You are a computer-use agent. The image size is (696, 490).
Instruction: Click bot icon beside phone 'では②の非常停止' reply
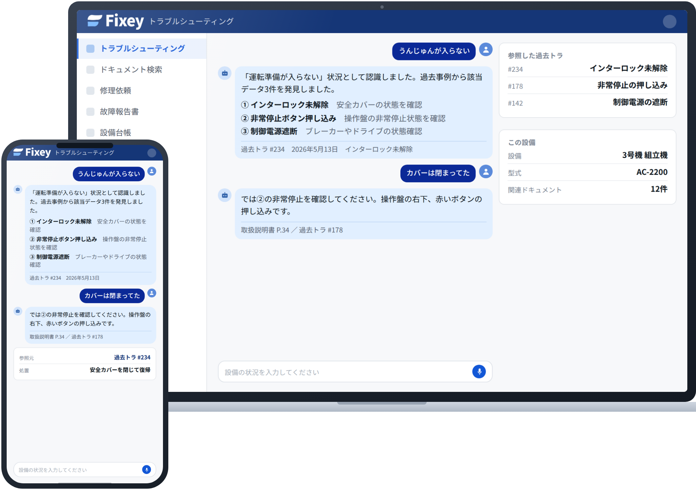pyautogui.click(x=18, y=311)
